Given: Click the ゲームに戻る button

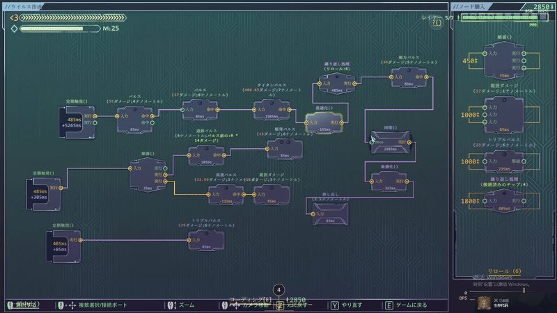Looking at the screenshot, I should coord(402,305).
